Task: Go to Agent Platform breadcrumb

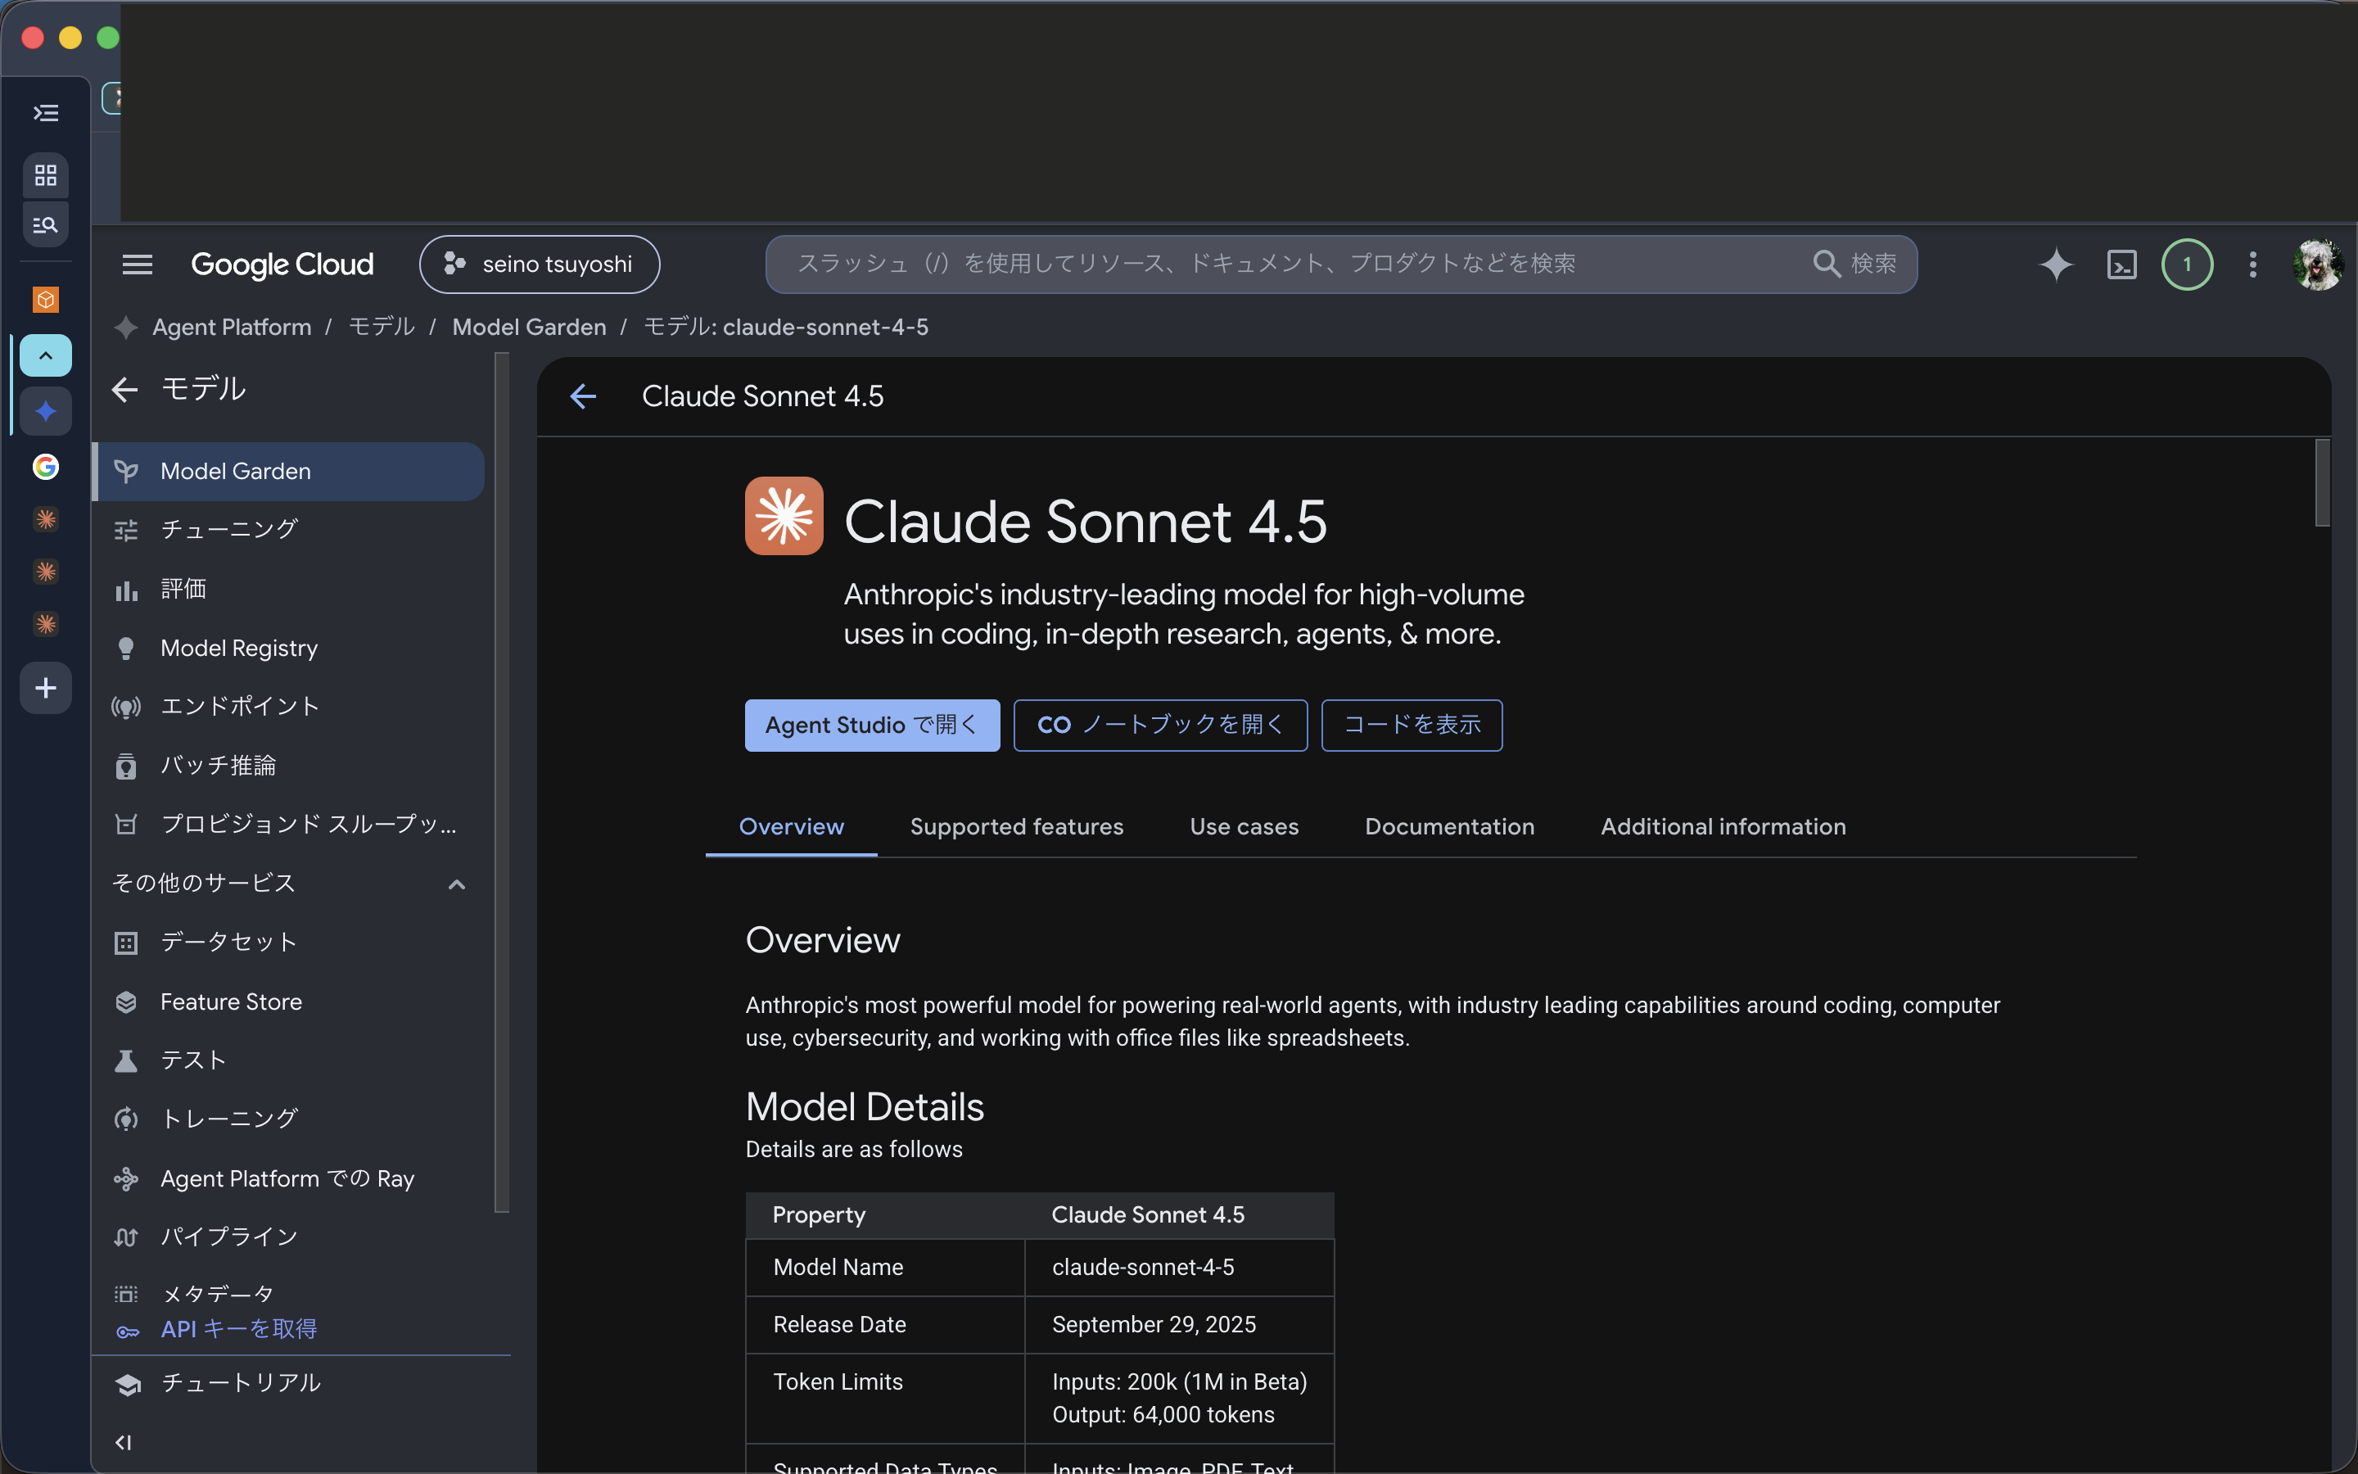Action: click(232, 328)
